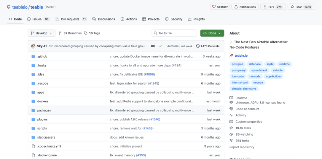Fork the repository with the Fork button
The width and height of the screenshot is (322, 159).
pos(273,7)
